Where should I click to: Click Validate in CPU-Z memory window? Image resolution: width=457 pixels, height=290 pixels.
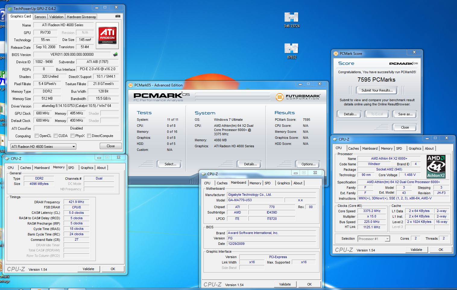tap(88, 269)
